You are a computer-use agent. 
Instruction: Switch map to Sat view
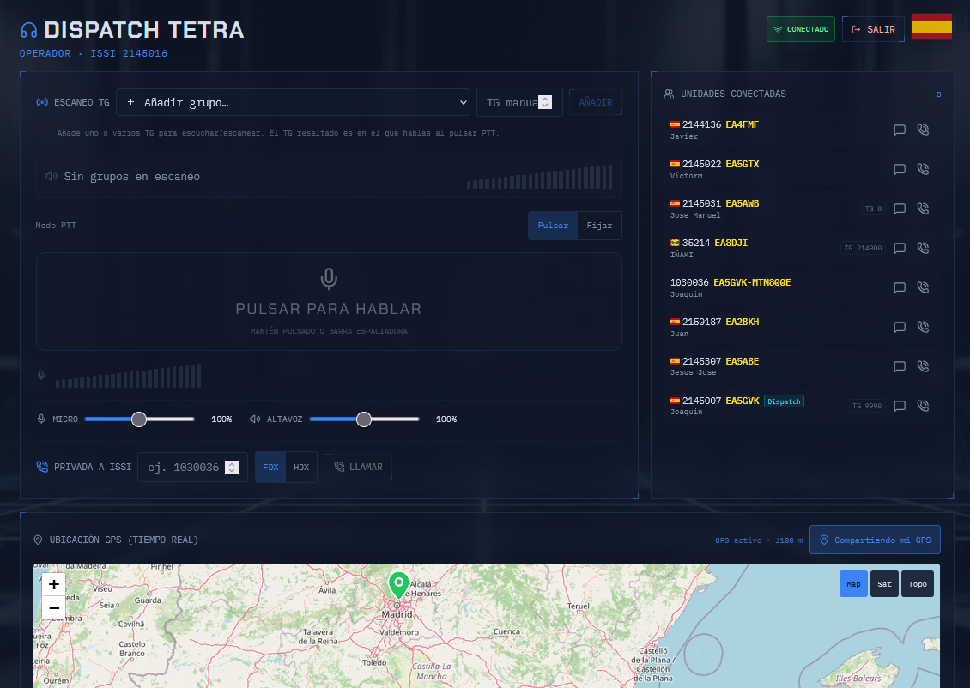885,584
